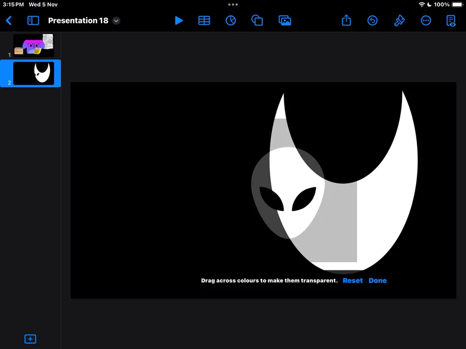Insert a table from the toolbar

coord(204,21)
